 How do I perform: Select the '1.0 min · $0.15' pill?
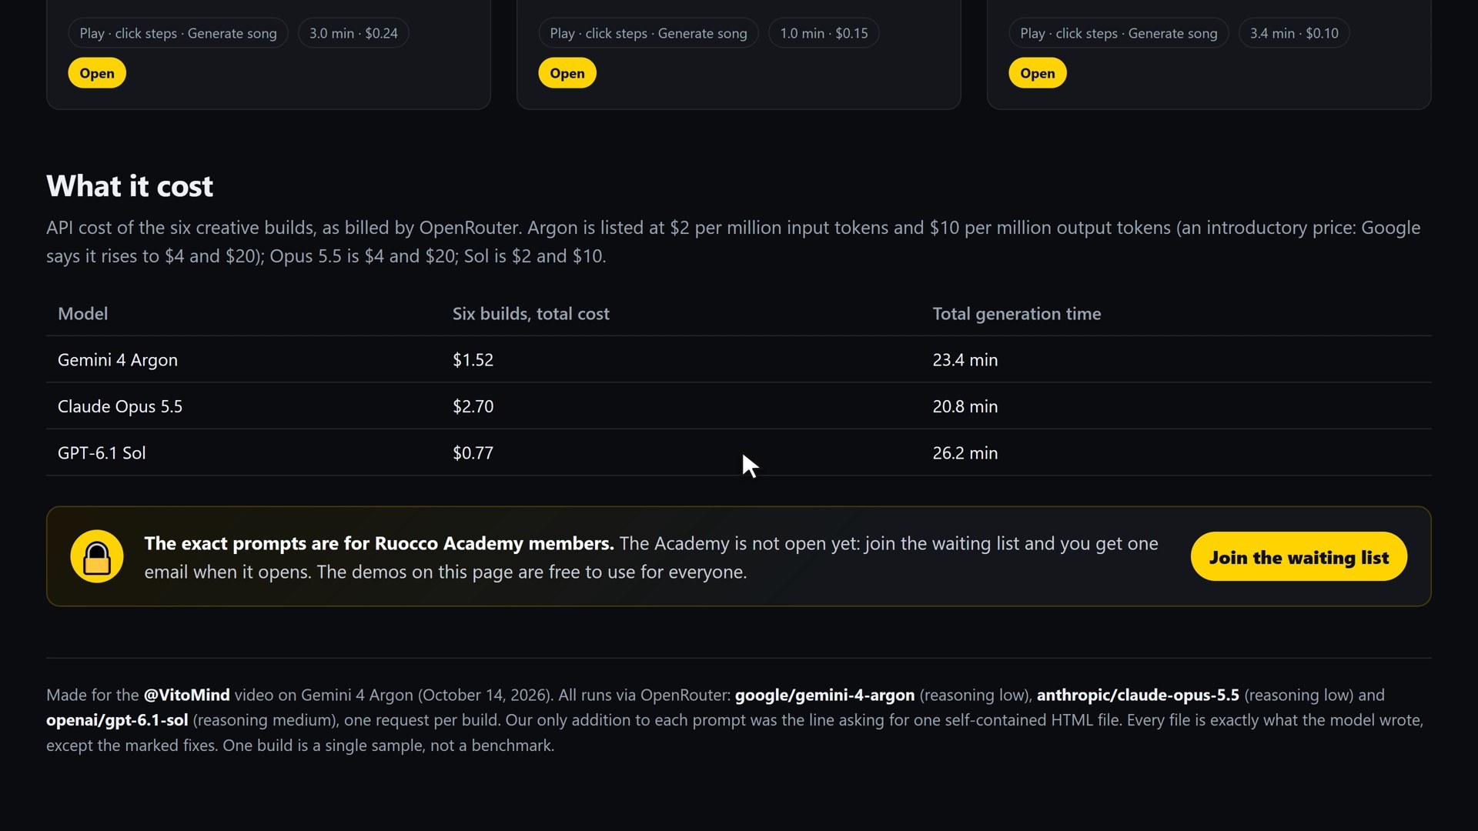(824, 33)
